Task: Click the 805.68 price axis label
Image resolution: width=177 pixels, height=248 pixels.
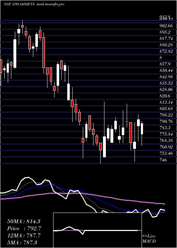Action: tap(166, 109)
